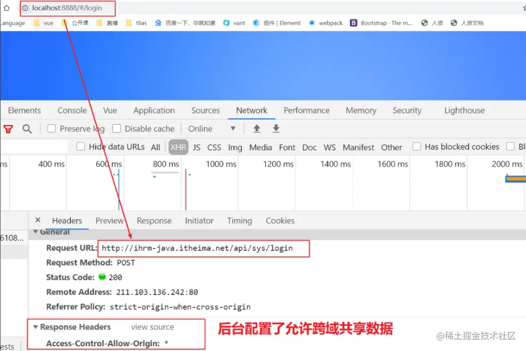Open the vue bookmark folder
526x351 pixels.
tap(44, 23)
